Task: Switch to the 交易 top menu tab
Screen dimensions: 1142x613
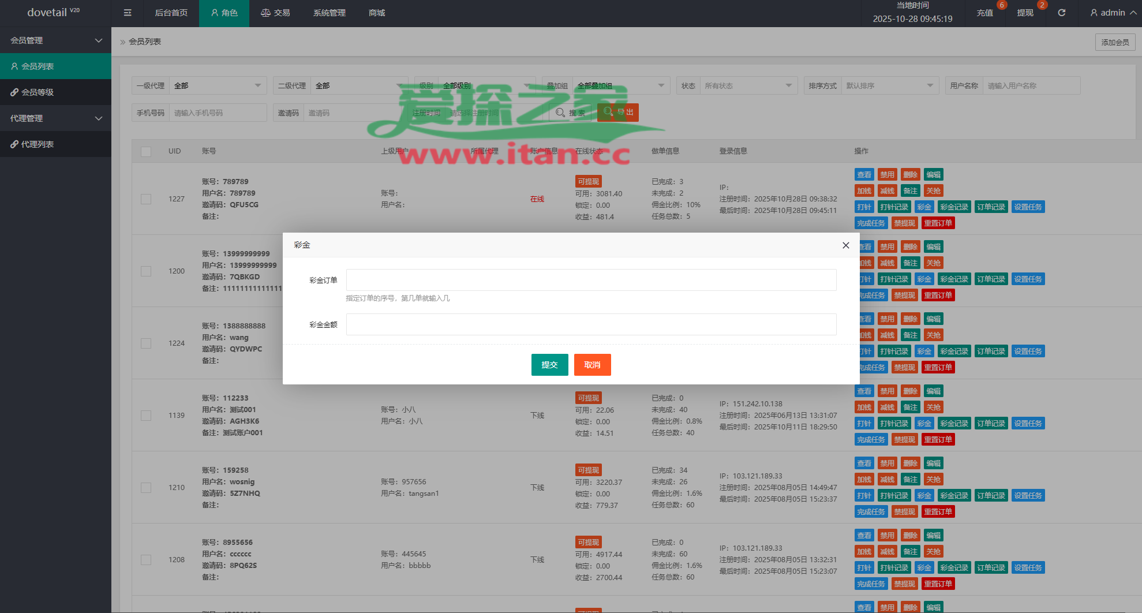Action: point(275,13)
